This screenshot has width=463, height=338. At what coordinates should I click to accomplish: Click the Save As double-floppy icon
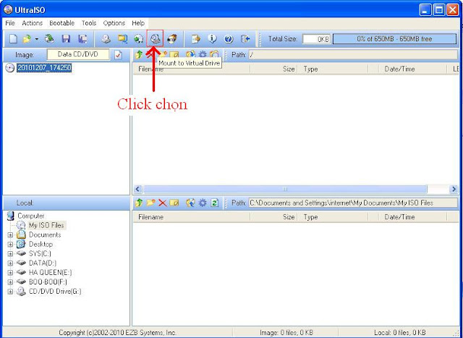point(83,38)
